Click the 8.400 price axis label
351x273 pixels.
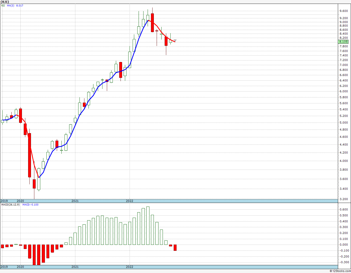(x=344, y=34)
